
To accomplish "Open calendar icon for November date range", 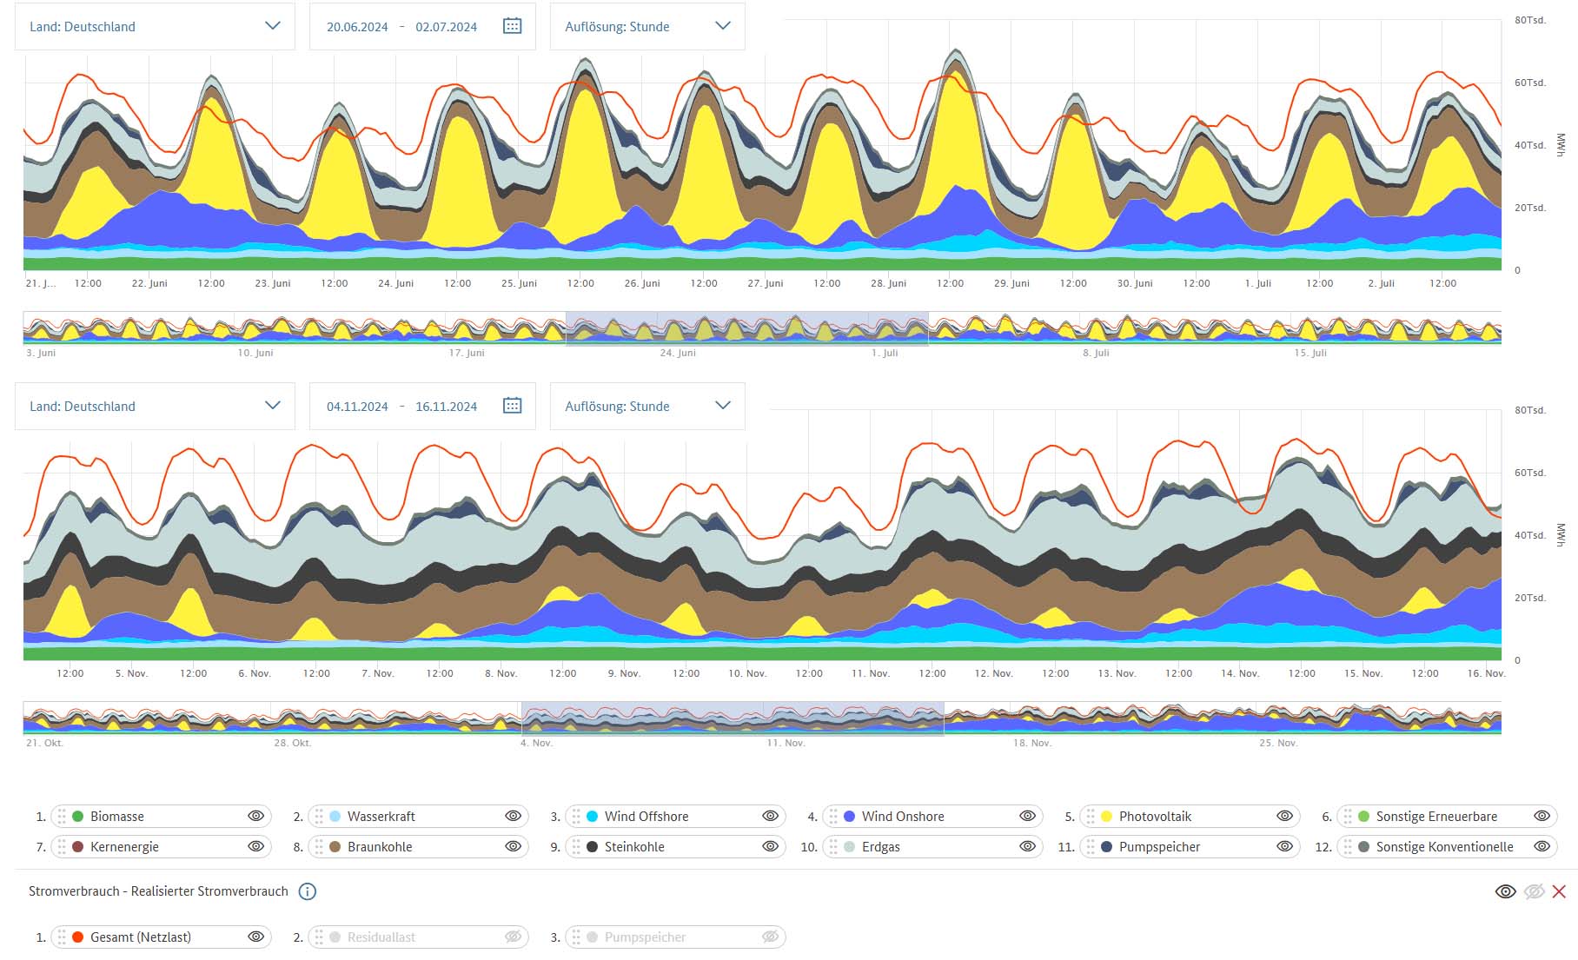I will (513, 406).
